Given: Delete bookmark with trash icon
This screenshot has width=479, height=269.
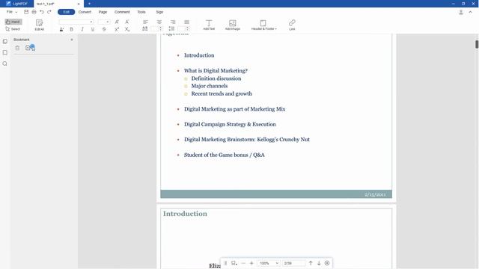Looking at the screenshot, I should click(x=17, y=48).
